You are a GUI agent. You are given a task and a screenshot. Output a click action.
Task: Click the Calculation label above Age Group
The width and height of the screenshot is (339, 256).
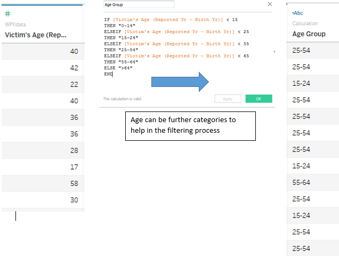click(305, 23)
